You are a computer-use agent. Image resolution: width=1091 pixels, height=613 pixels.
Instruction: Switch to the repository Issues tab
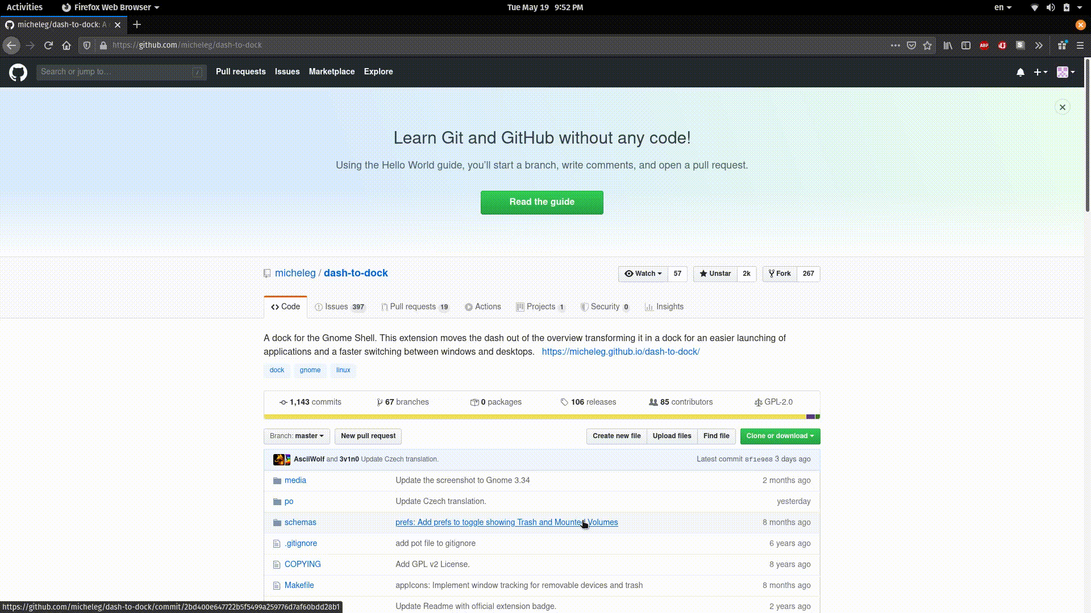coord(340,307)
